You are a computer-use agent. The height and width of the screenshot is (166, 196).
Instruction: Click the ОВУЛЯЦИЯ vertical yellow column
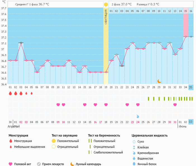106,45
